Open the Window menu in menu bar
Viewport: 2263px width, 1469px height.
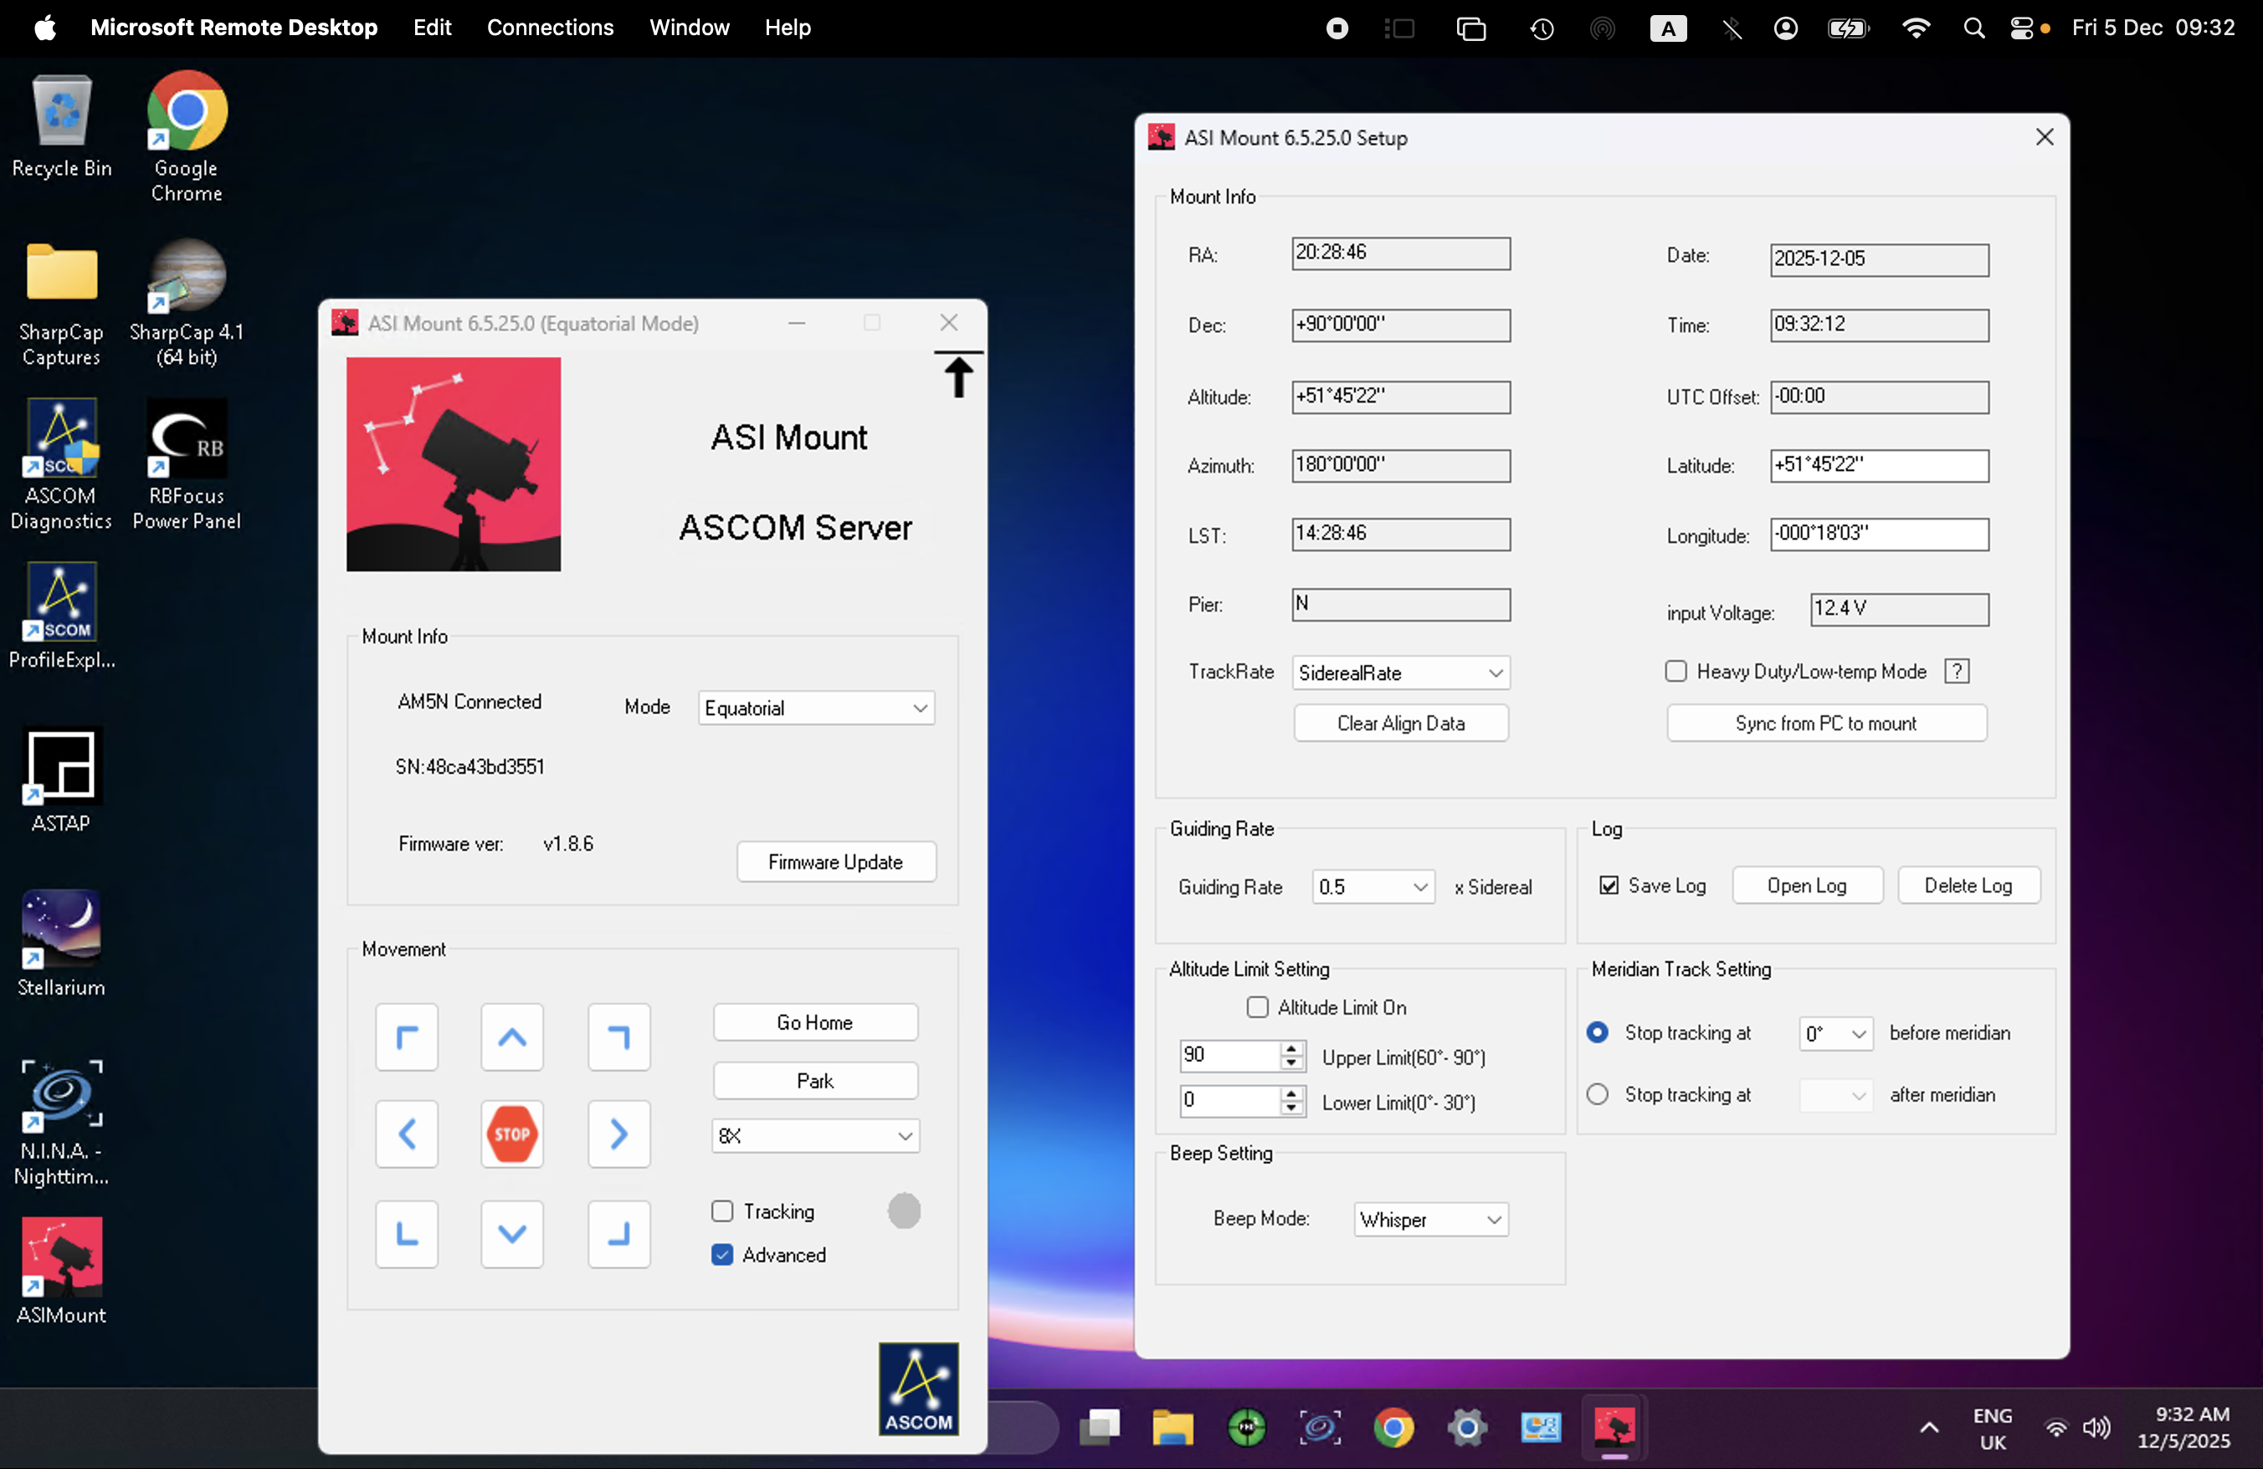(689, 28)
